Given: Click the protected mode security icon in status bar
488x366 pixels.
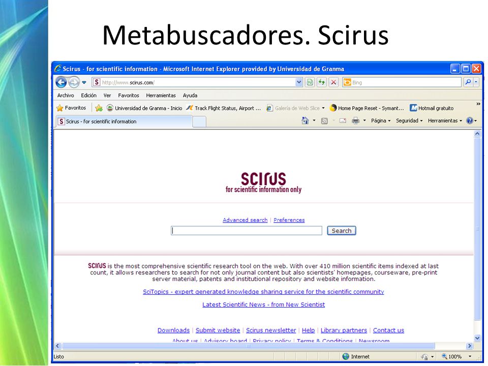Looking at the screenshot, I should (424, 357).
